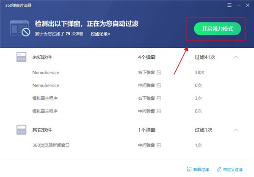Select the 未知软件 group title

tap(42, 57)
